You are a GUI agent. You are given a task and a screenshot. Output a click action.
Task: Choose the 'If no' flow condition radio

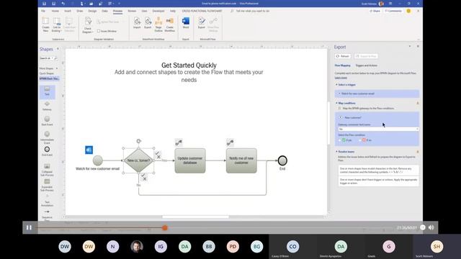pos(360,140)
